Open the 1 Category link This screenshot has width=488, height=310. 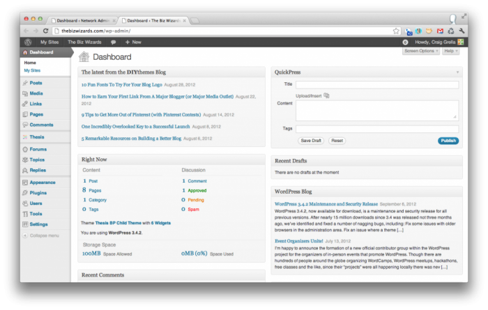(x=95, y=200)
